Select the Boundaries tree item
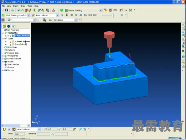This screenshot has height=140, width=186. (x=12, y=47)
